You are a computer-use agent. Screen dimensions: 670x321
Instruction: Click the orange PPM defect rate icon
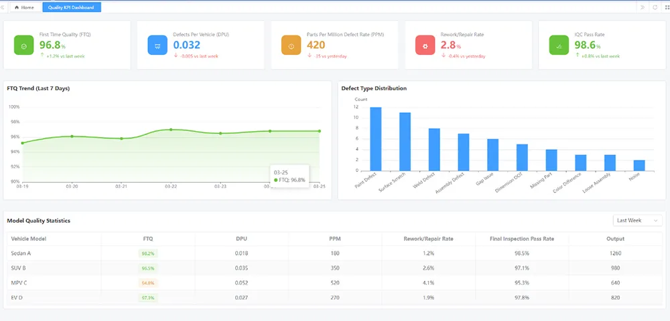pos(291,45)
